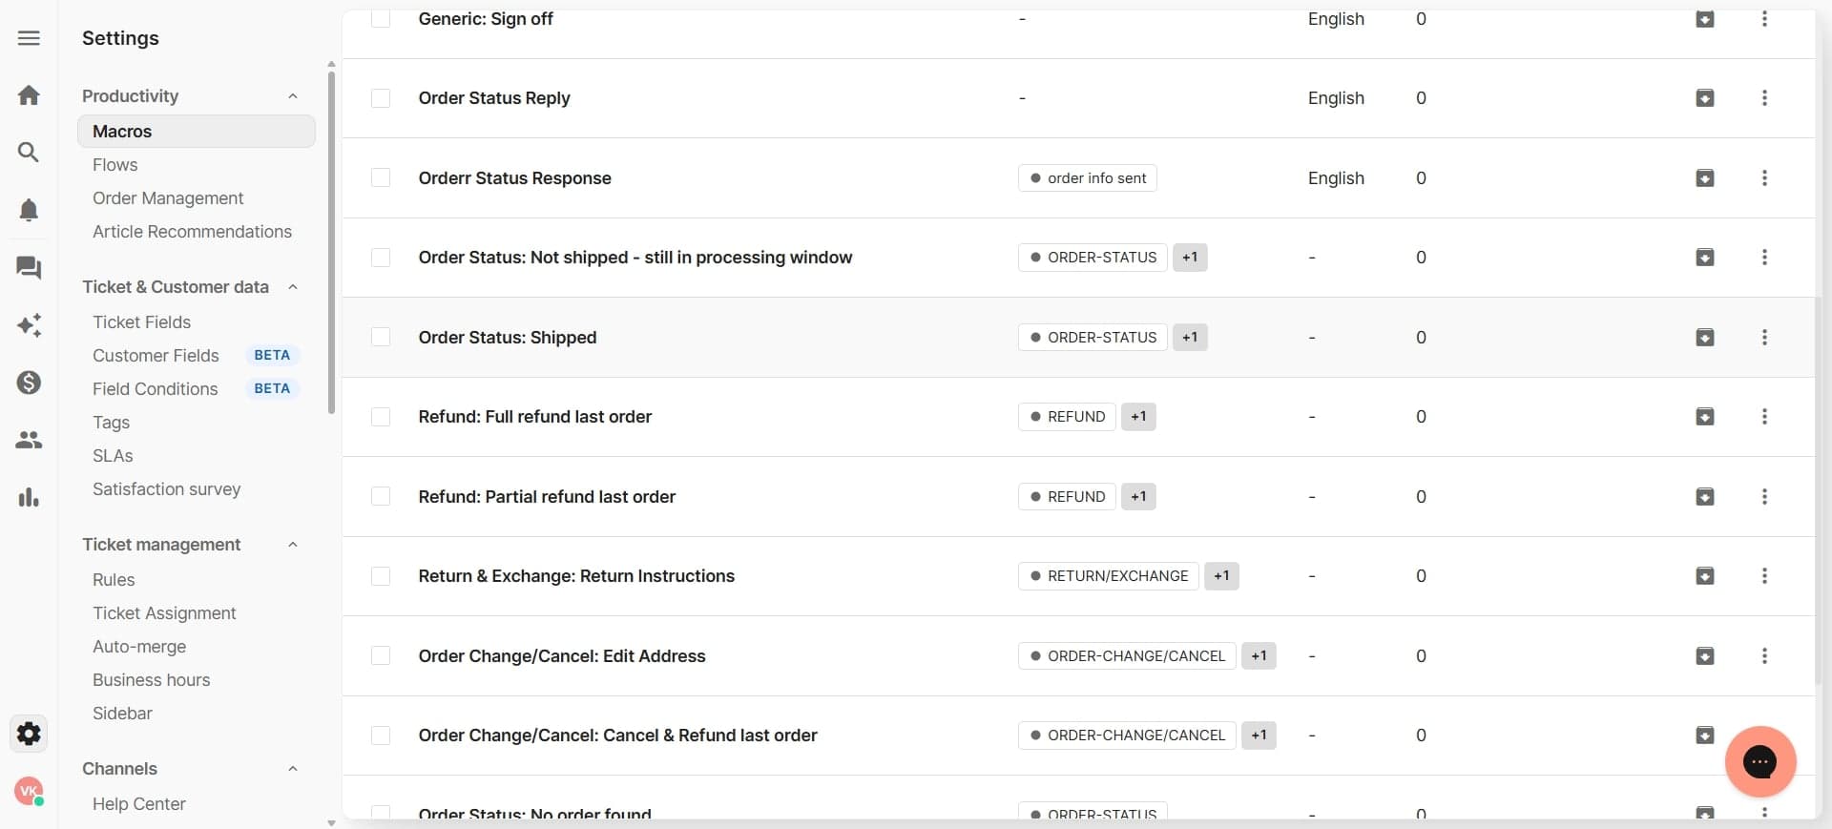Collapse the Channels section
This screenshot has width=1832, height=829.
[x=293, y=769]
